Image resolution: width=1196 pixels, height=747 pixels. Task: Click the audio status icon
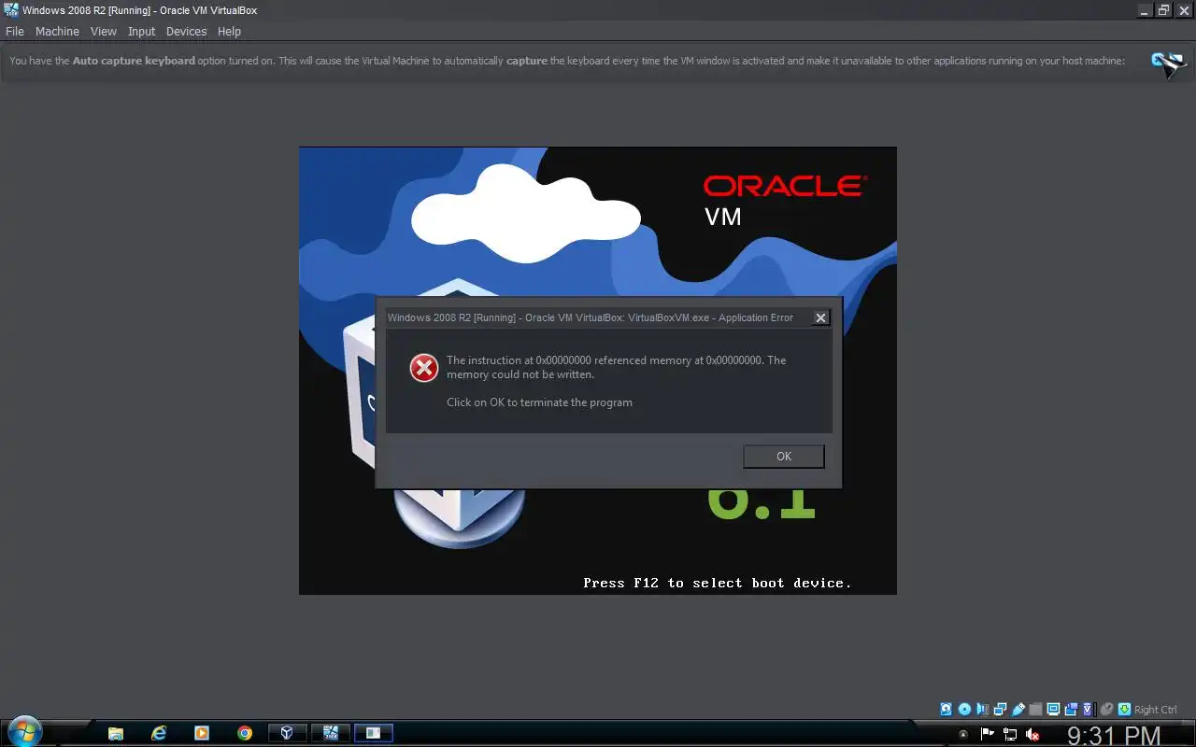982,710
